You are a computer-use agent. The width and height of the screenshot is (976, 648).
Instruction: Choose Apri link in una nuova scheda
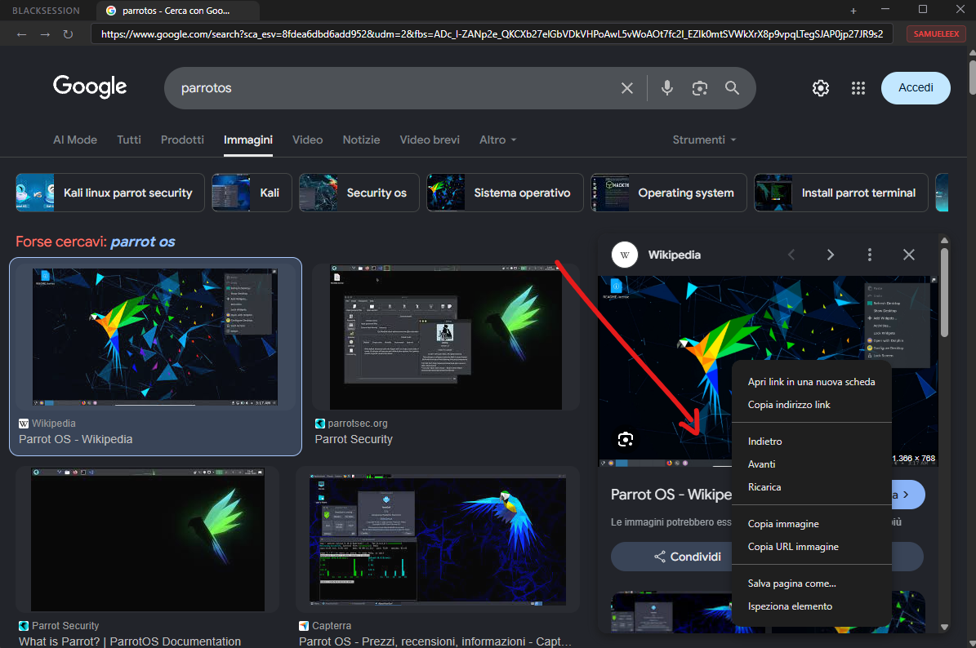pos(812,382)
